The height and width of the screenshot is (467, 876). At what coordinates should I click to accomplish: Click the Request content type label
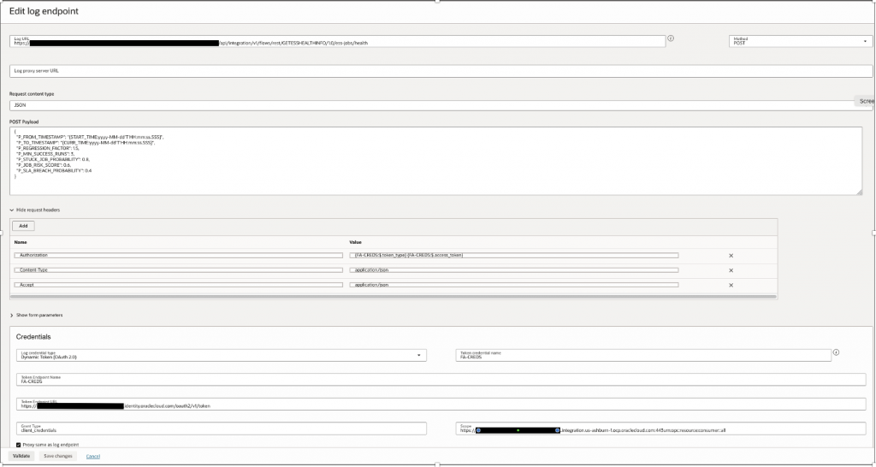click(x=32, y=94)
